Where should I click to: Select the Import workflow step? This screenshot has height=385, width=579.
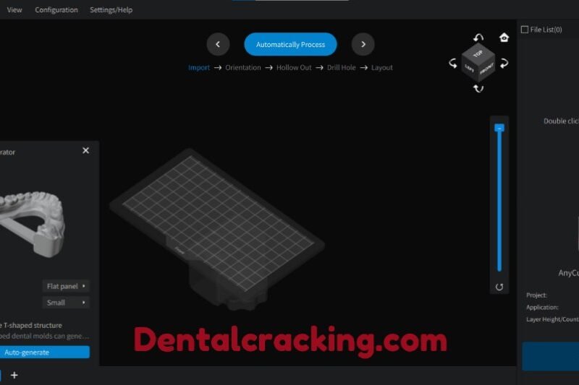tap(198, 68)
